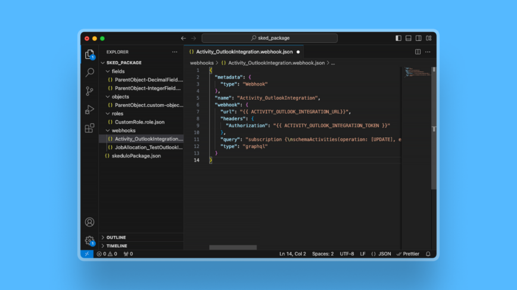
Task: Collapse the fields folder
Action: pos(118,71)
